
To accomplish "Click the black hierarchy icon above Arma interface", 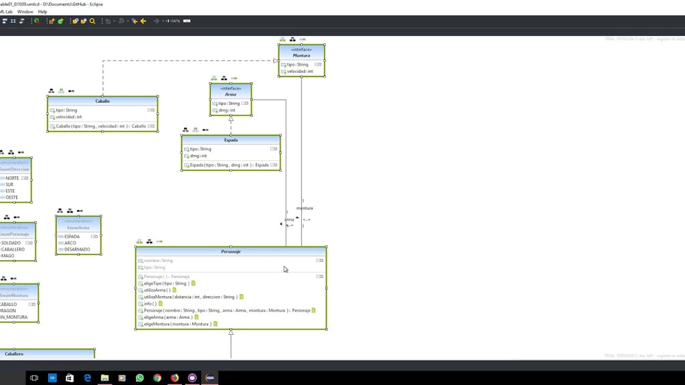I will tap(224, 78).
